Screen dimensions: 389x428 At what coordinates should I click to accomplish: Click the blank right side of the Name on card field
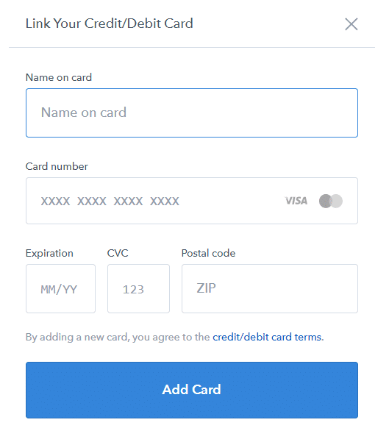246,113
